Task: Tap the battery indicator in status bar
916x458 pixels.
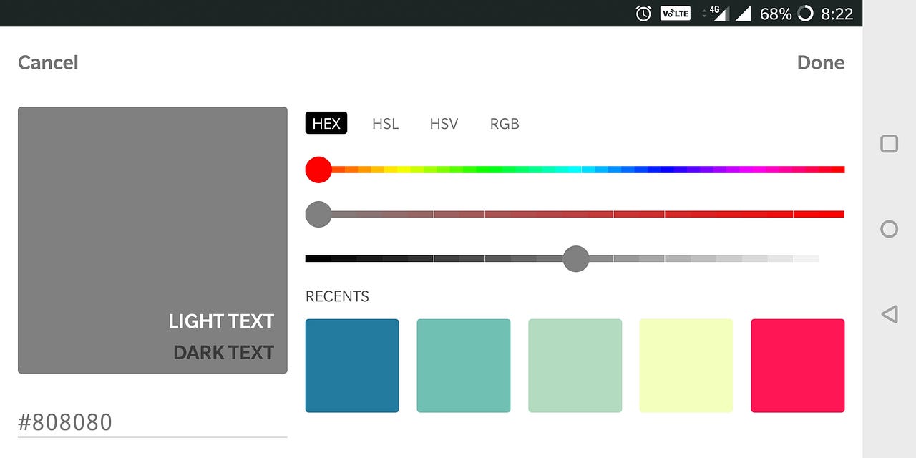Action: [776, 13]
